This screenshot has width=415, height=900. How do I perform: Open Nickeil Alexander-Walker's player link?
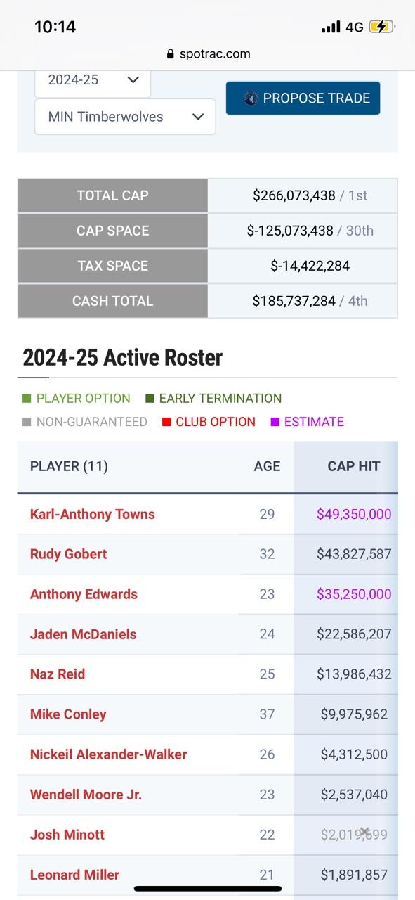pyautogui.click(x=109, y=754)
